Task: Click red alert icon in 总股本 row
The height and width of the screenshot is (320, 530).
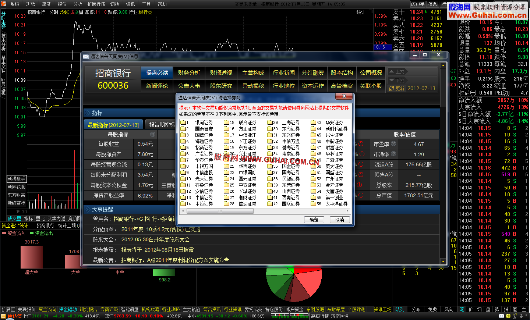Action: (x=360, y=185)
